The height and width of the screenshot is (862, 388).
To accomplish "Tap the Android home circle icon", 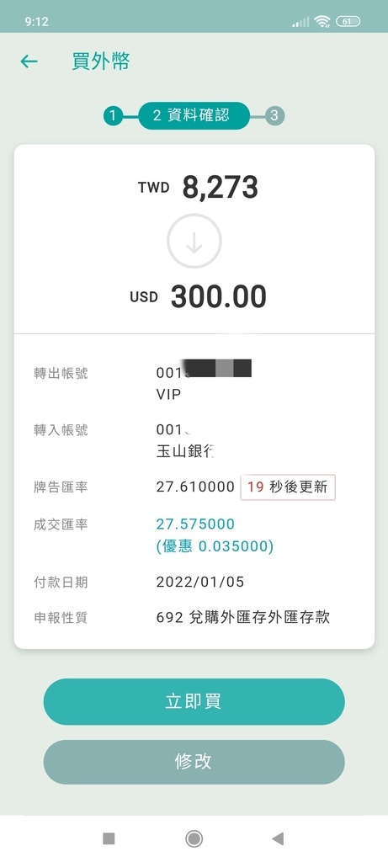I will (194, 838).
